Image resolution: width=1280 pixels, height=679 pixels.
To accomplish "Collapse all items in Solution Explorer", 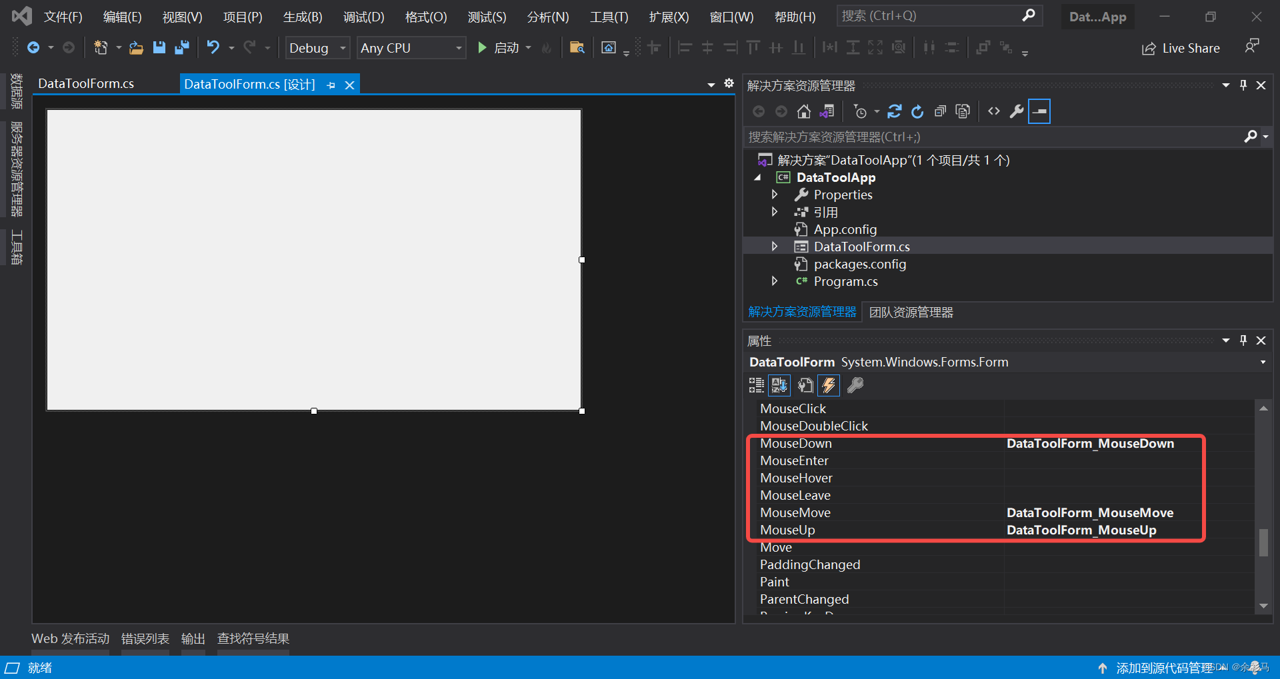I will [940, 111].
